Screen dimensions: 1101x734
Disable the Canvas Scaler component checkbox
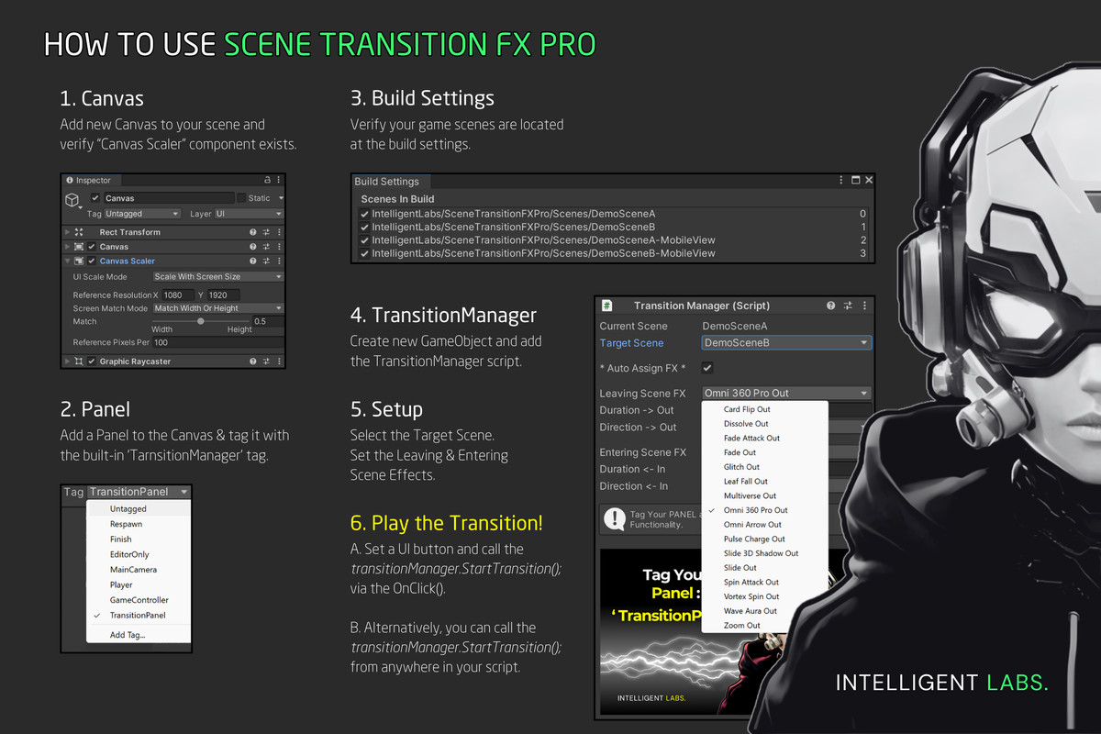(92, 261)
